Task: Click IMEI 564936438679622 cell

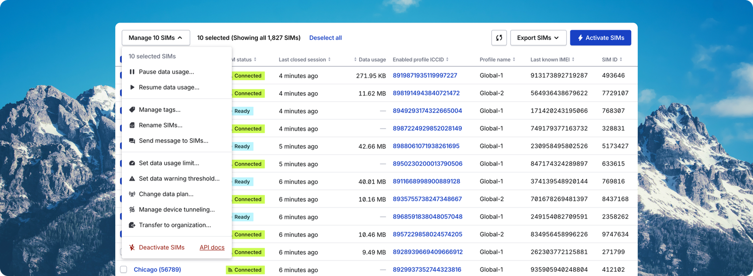Action: point(559,93)
